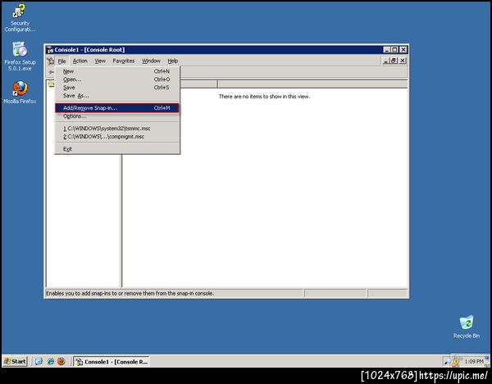Open the Security Configuration desktop shortcut
The height and width of the screenshot is (384, 492).
[20, 17]
